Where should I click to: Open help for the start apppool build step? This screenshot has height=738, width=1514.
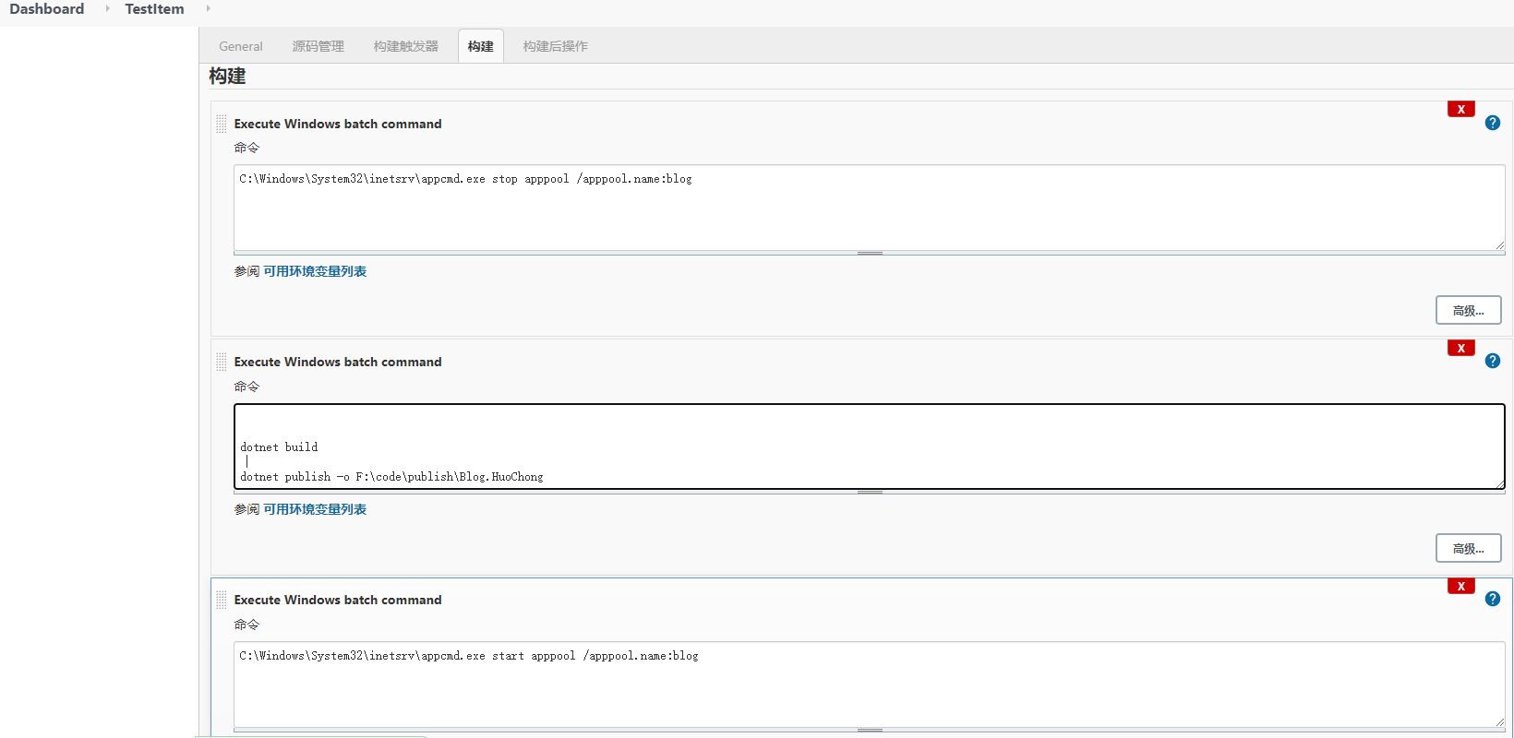click(x=1493, y=599)
